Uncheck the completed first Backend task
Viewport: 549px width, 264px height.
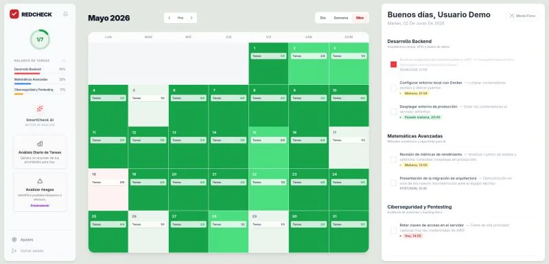click(x=393, y=64)
